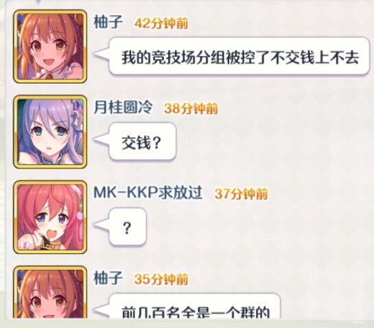Screen dimensions: 374x328
Task: Click the tail pointer of the ? bubble
Action: (102, 225)
